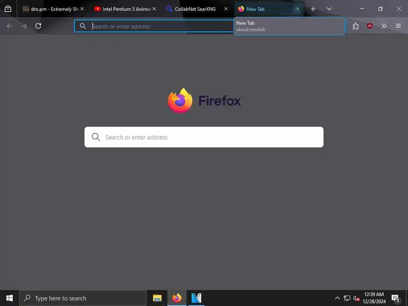Show hidden system tray icons

click(337, 298)
